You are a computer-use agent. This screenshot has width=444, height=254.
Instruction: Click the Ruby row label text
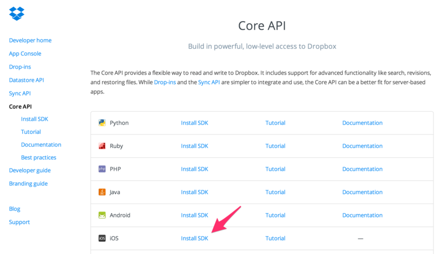coord(117,146)
